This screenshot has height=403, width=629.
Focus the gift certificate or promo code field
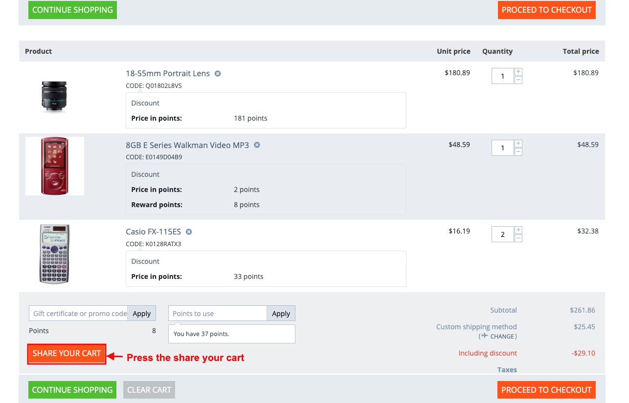tap(78, 314)
